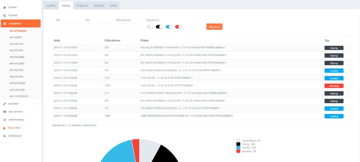Select device M2-I400ST
360x162 pixels.
coord(16,37)
